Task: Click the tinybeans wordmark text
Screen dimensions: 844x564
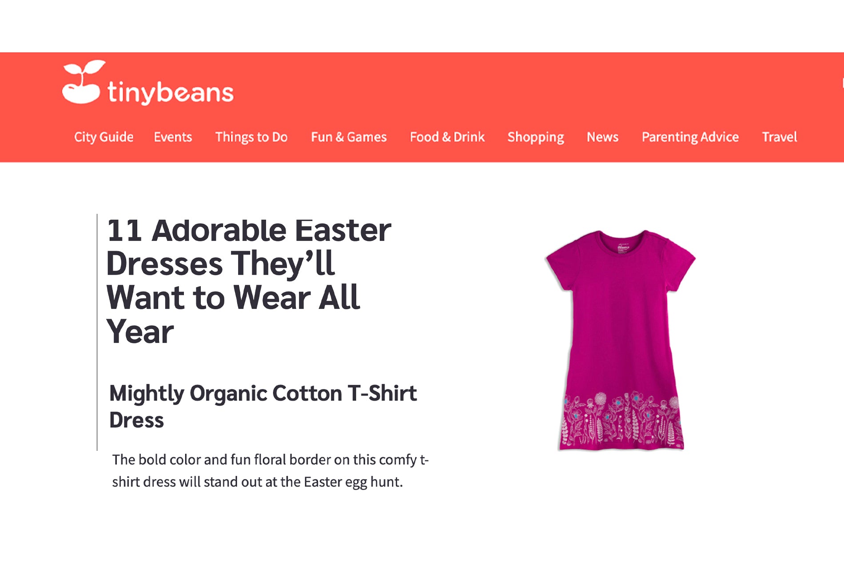Action: (171, 92)
